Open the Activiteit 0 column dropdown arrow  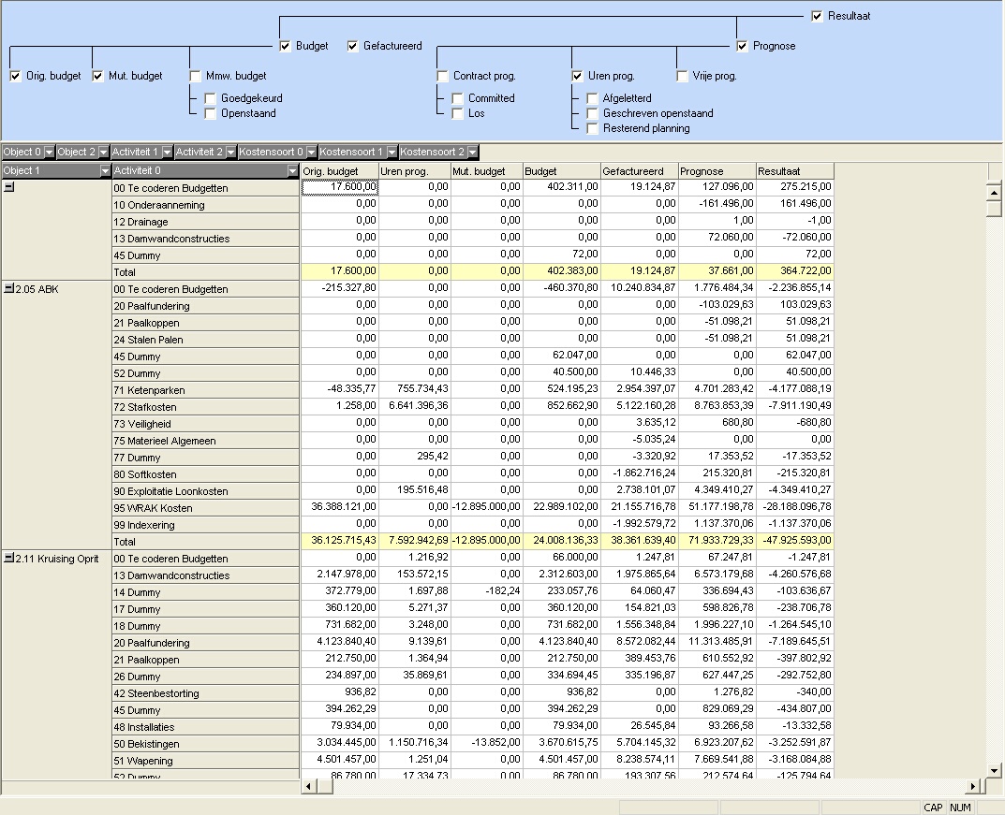tap(293, 171)
